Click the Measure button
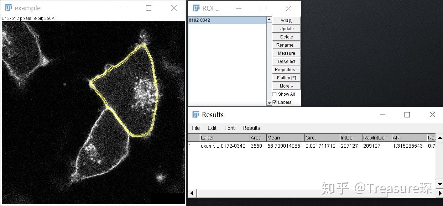Viewport: 443px width, 206px height. click(x=286, y=53)
